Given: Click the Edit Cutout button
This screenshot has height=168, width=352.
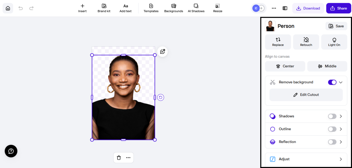Looking at the screenshot, I should tap(306, 95).
